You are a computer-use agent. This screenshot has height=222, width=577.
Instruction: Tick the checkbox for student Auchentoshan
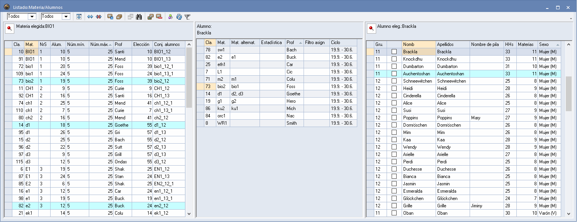(394, 74)
